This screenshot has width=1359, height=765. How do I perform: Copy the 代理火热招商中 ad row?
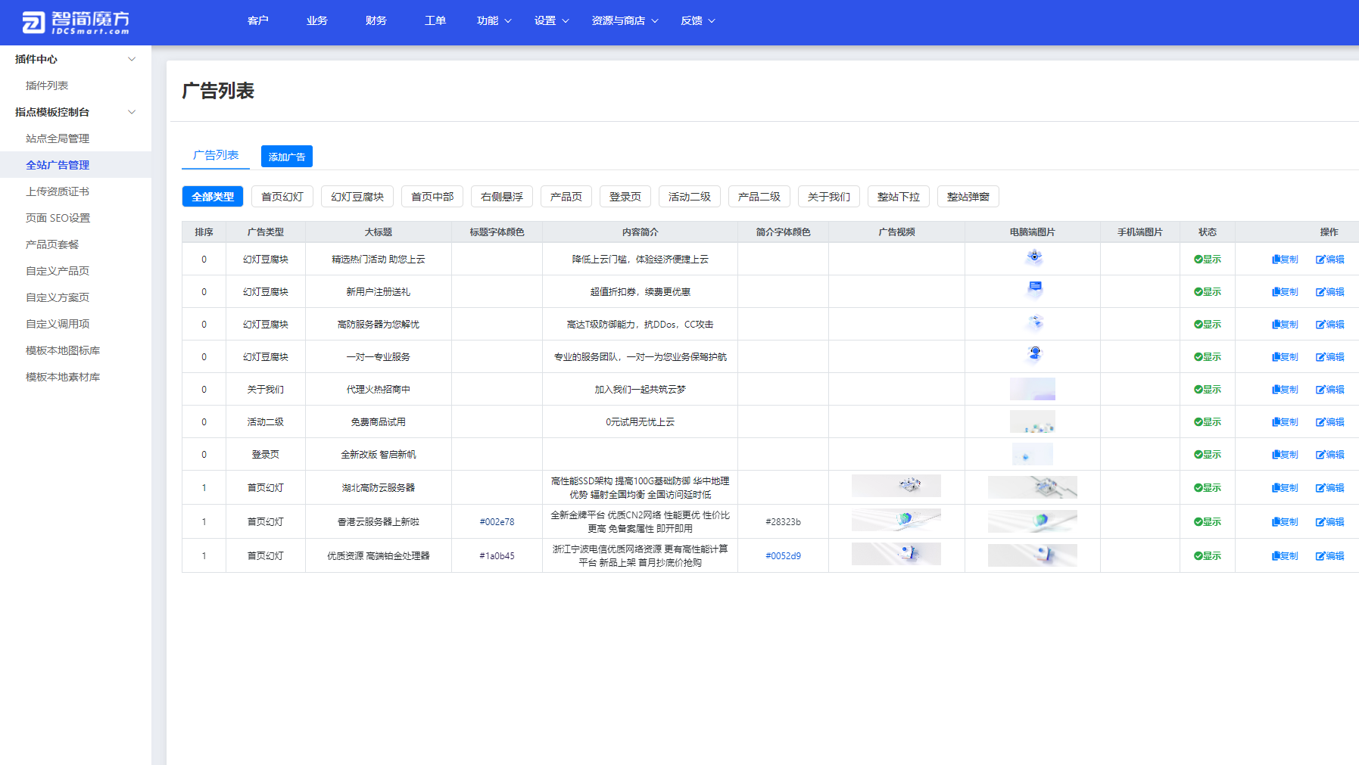pos(1285,390)
